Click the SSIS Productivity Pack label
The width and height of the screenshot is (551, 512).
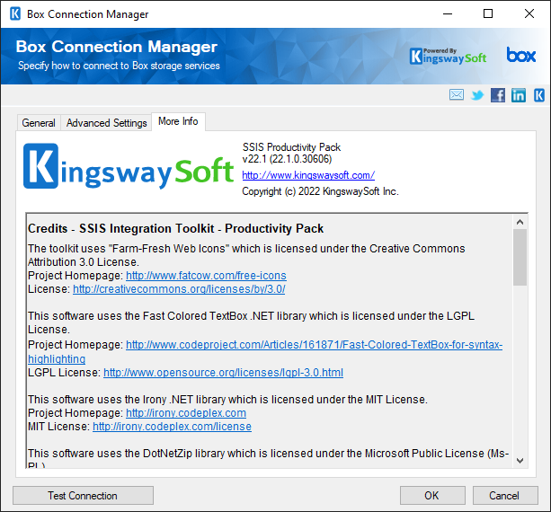pyautogui.click(x=291, y=147)
